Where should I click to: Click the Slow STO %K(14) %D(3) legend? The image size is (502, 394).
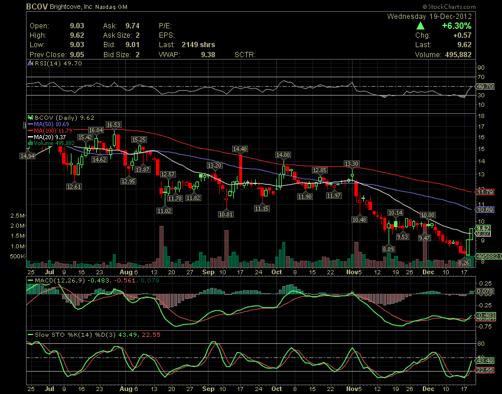point(76,334)
